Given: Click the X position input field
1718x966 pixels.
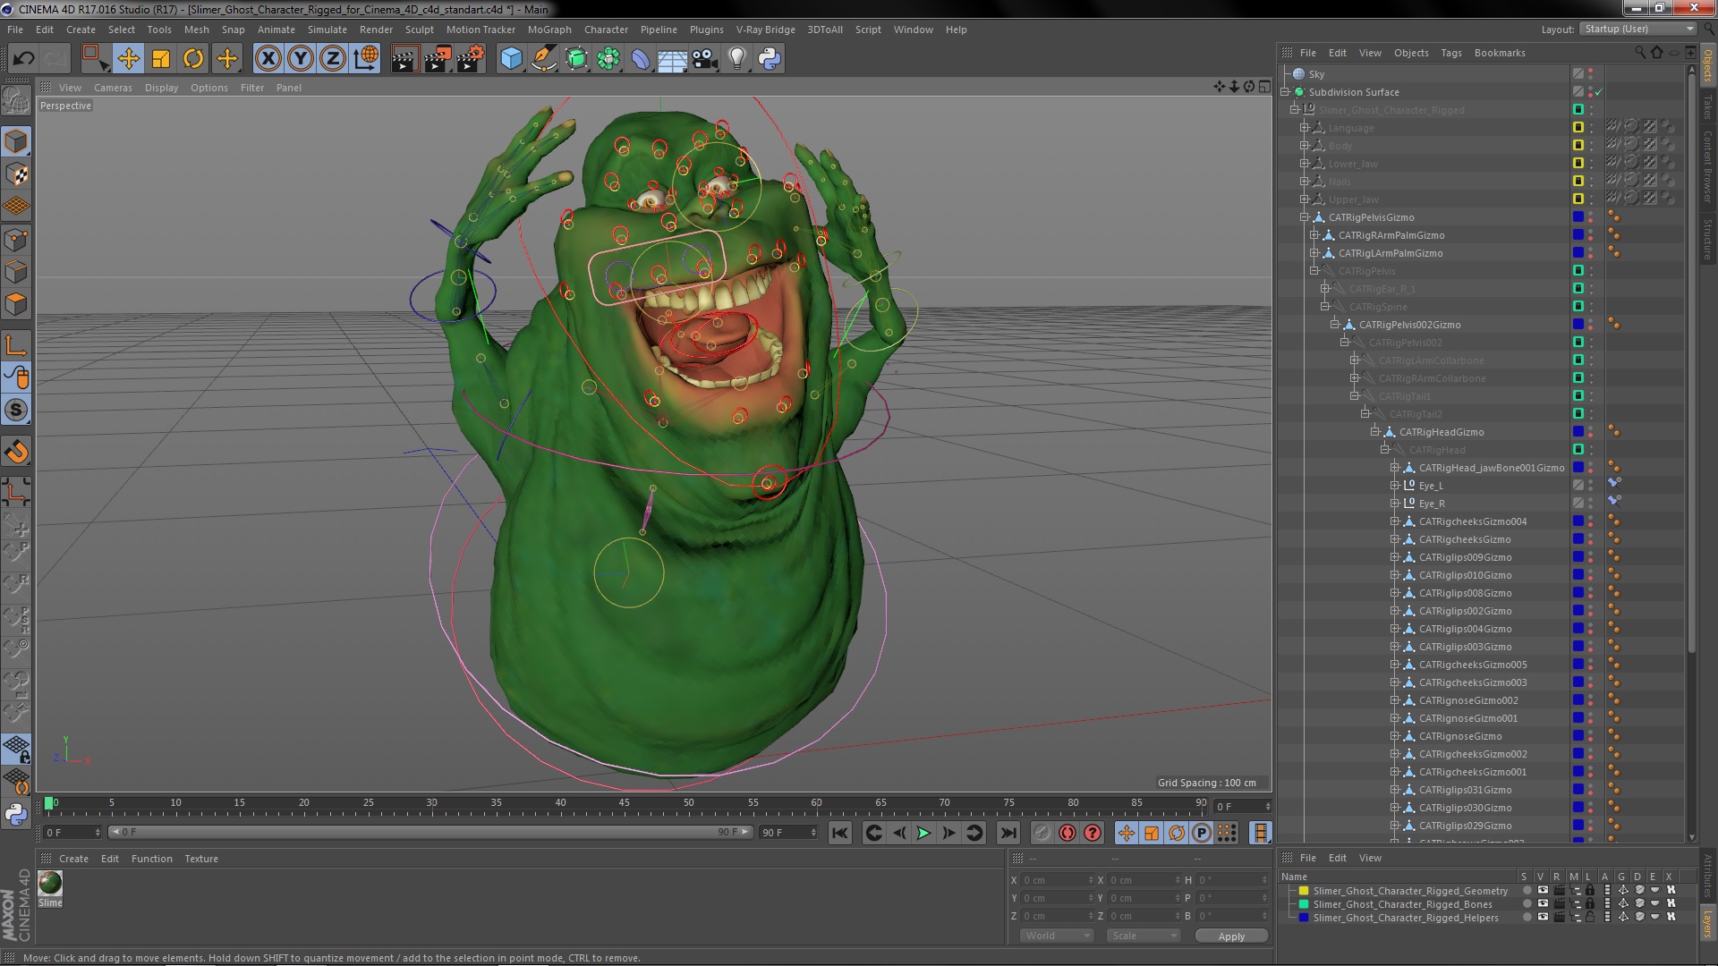Looking at the screenshot, I should pos(1059,880).
